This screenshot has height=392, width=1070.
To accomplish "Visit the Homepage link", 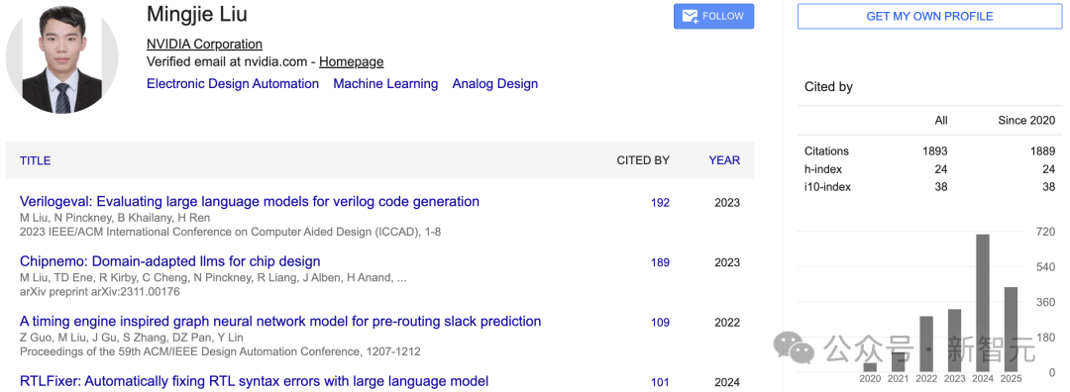I will coord(351,62).
